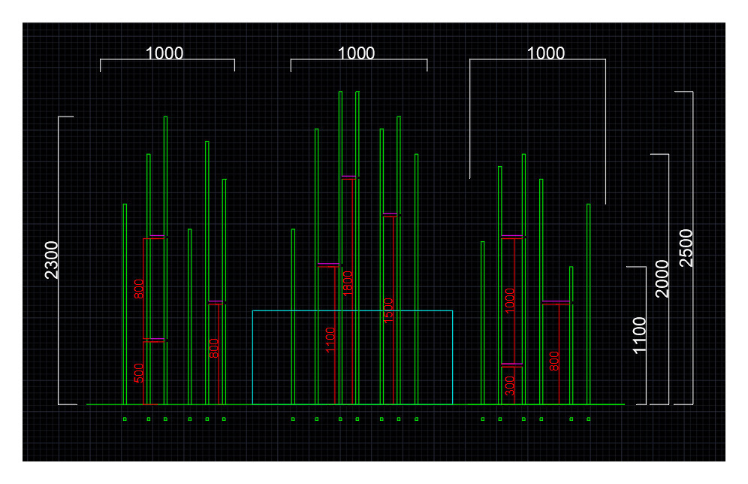Click the rightmost small green square
The image size is (748, 484).
[x=589, y=419]
